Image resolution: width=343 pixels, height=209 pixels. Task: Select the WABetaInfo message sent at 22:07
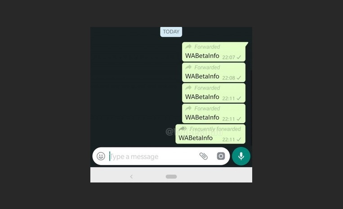tap(202, 56)
